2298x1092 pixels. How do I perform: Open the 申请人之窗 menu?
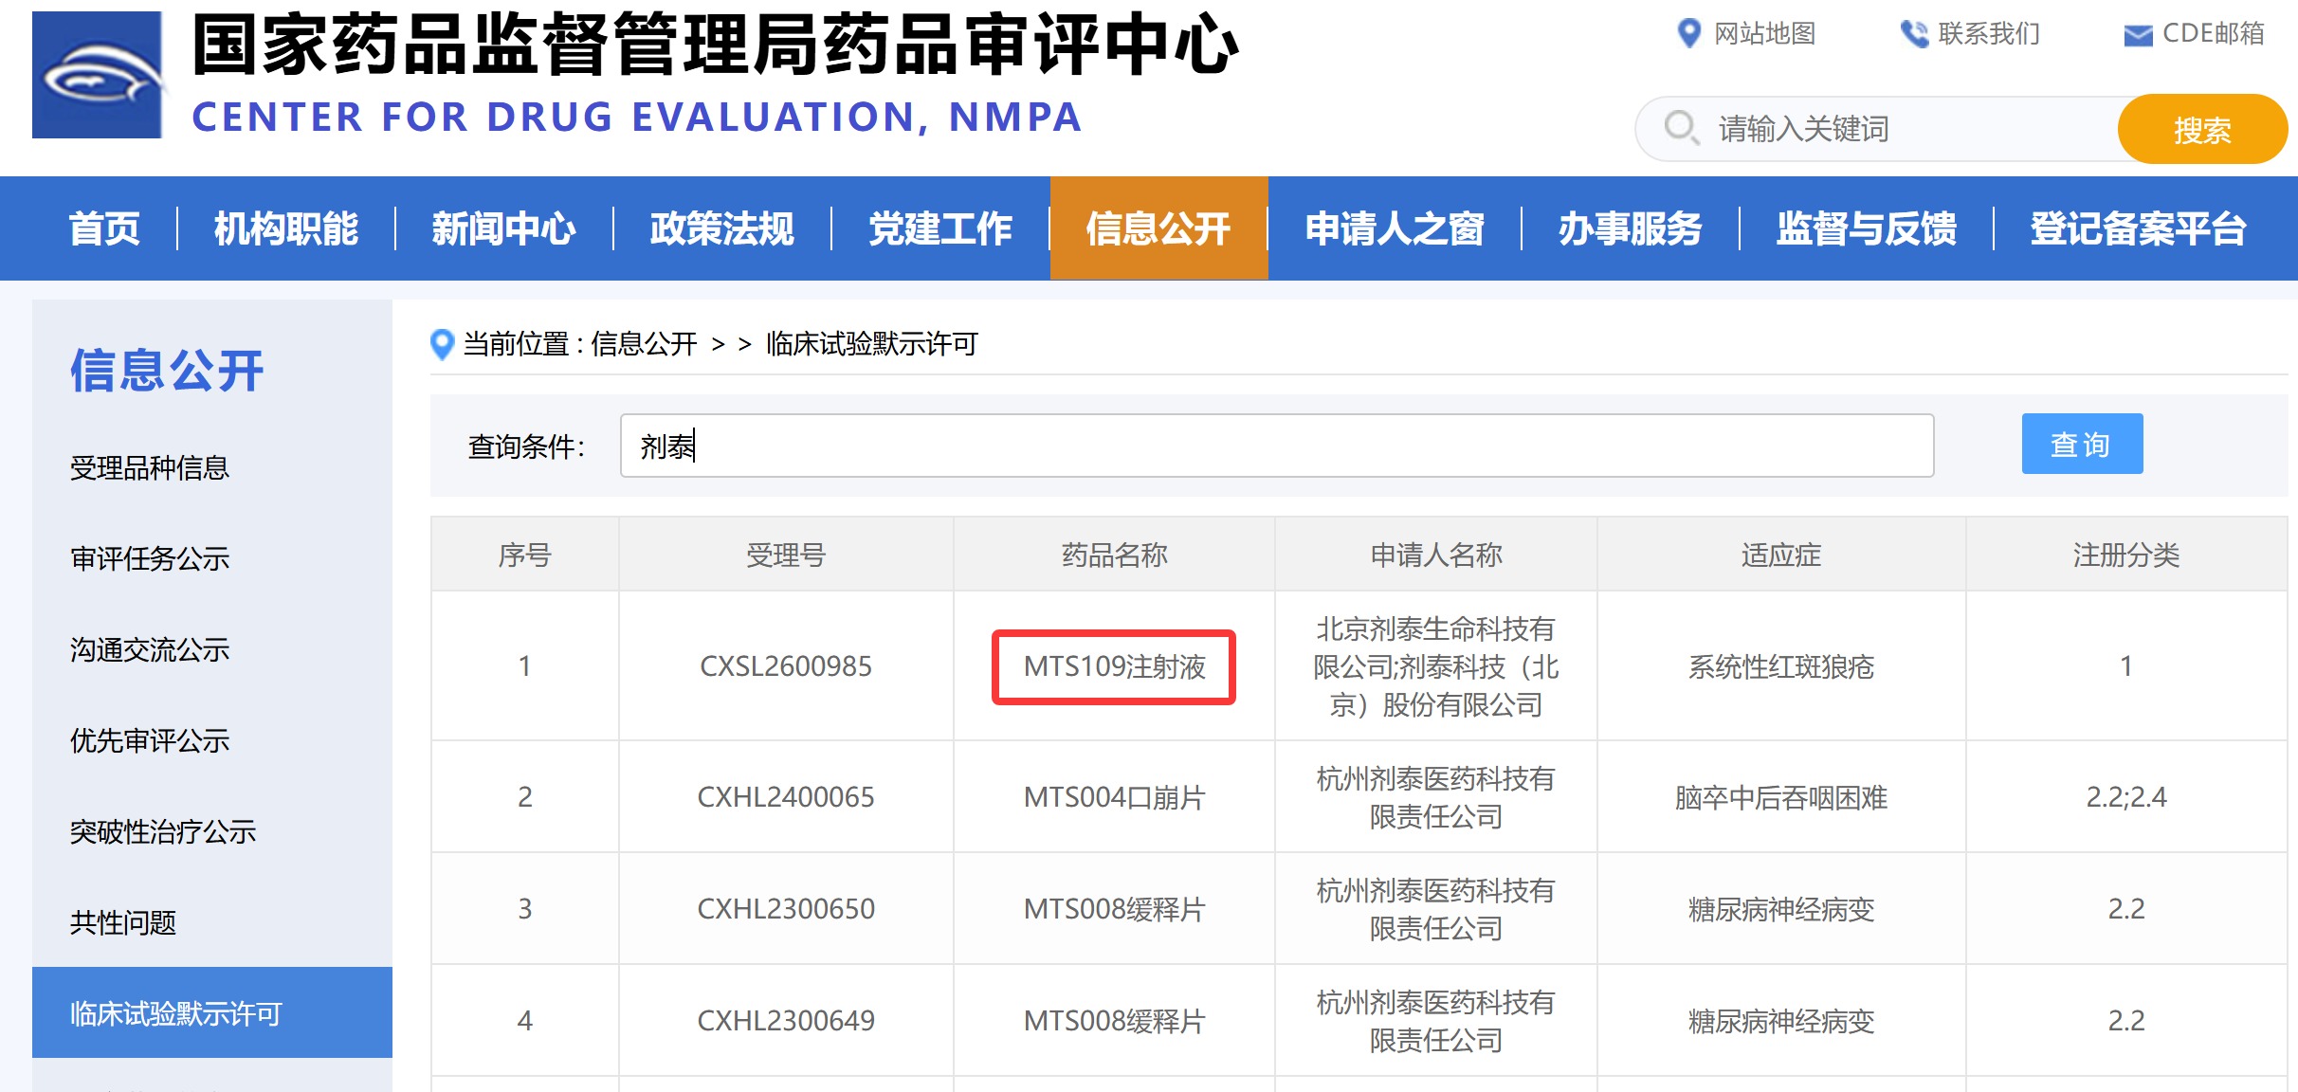coord(1395,228)
